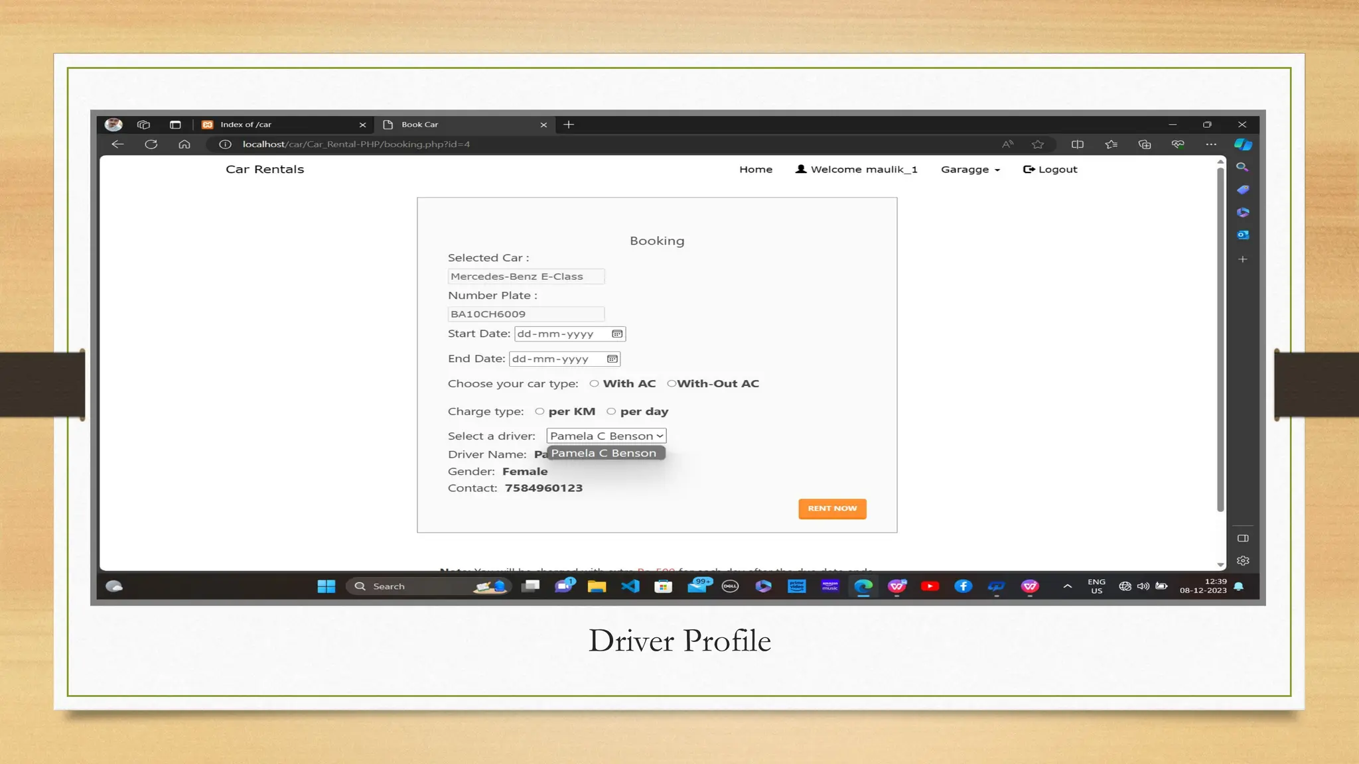Close the Index of /car tab

pyautogui.click(x=362, y=125)
